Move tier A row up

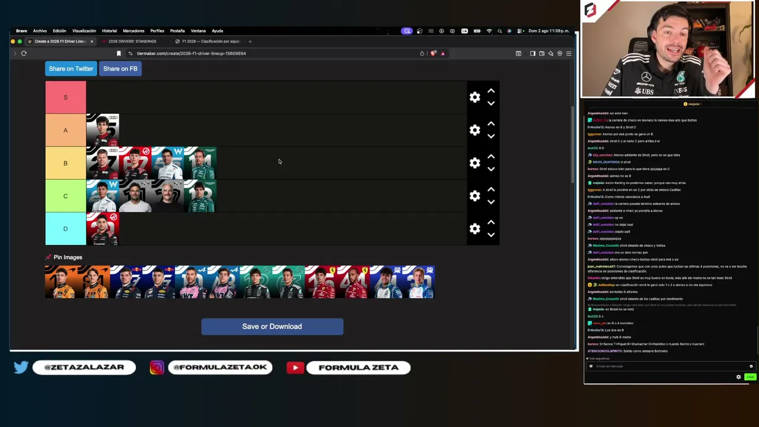tap(491, 124)
